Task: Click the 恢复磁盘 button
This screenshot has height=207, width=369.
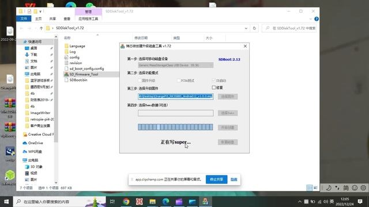Action: [x=228, y=142]
